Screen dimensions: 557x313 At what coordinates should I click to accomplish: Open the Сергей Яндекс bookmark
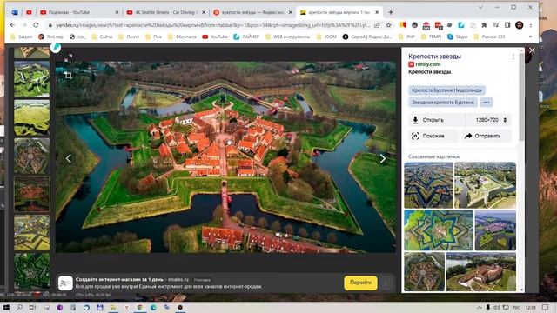click(367, 37)
